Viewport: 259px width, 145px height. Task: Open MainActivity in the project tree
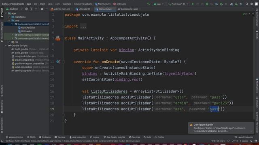(26, 28)
